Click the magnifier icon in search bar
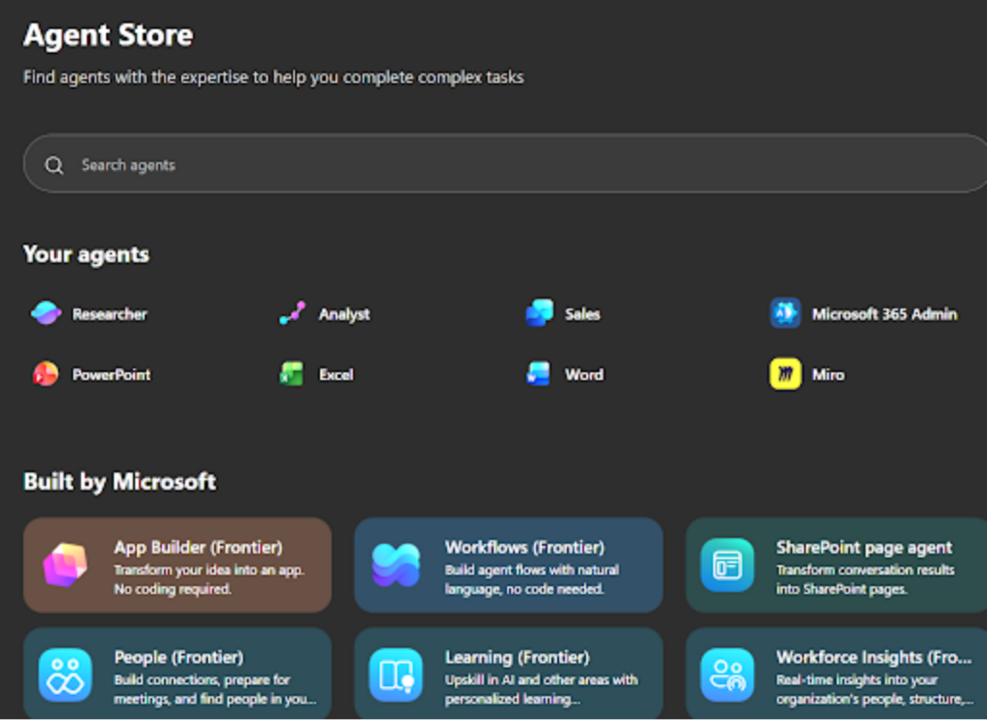The image size is (987, 720). pos(54,165)
